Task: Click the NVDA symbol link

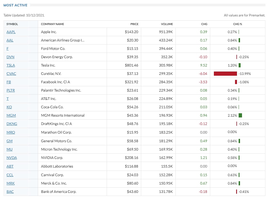Action: (12, 158)
